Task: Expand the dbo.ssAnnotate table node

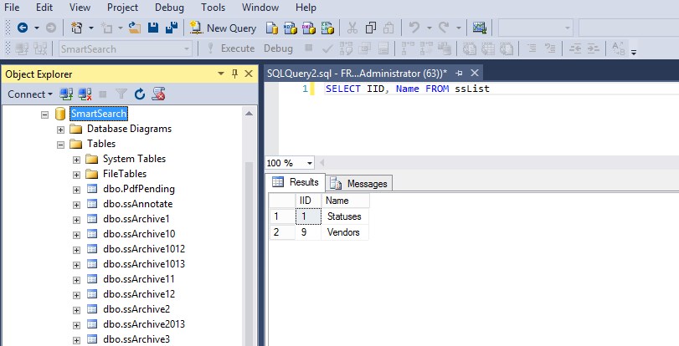Action: click(x=77, y=205)
